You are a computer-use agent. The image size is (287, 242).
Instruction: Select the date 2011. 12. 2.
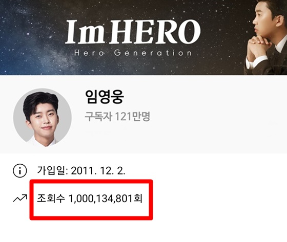coord(98,171)
